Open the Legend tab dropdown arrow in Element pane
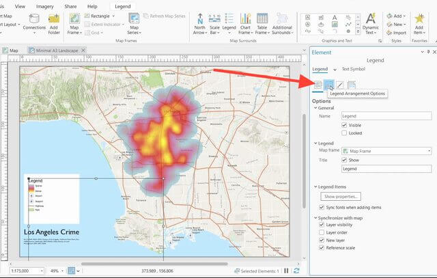The height and width of the screenshot is (278, 437). click(x=335, y=70)
